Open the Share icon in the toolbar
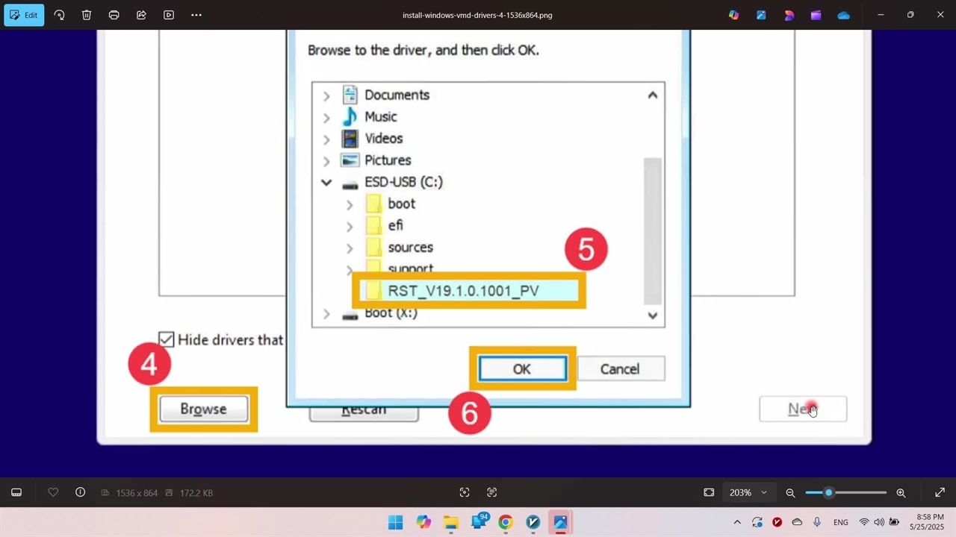 141,15
